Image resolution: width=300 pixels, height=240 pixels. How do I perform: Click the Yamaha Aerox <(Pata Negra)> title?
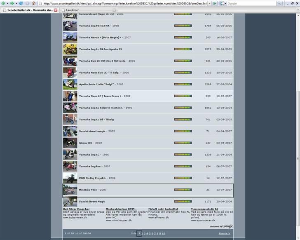pyautogui.click(x=100, y=38)
